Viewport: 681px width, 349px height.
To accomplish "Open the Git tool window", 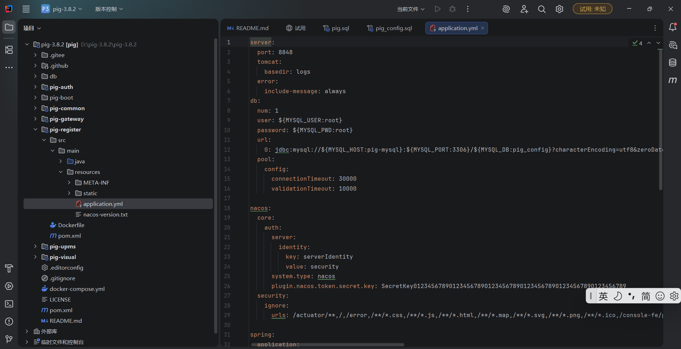I will (x=9, y=339).
